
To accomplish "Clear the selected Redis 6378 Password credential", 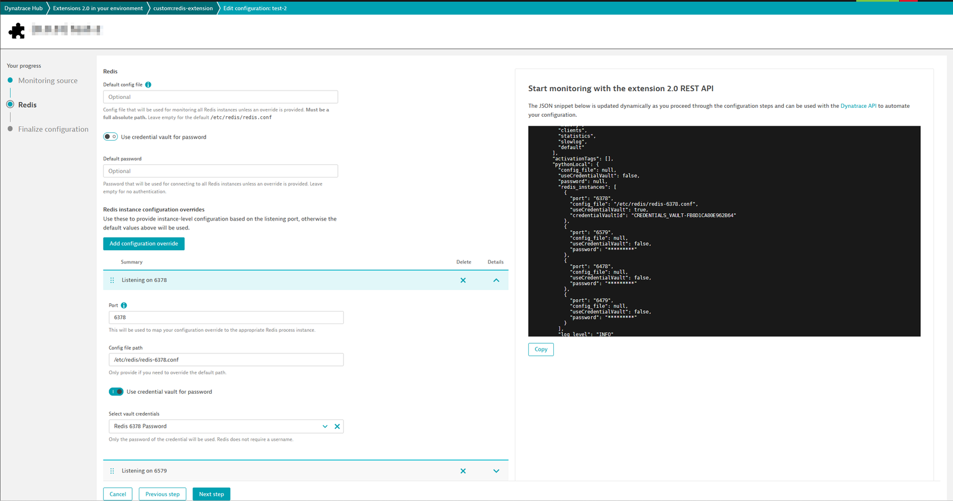I will (337, 427).
